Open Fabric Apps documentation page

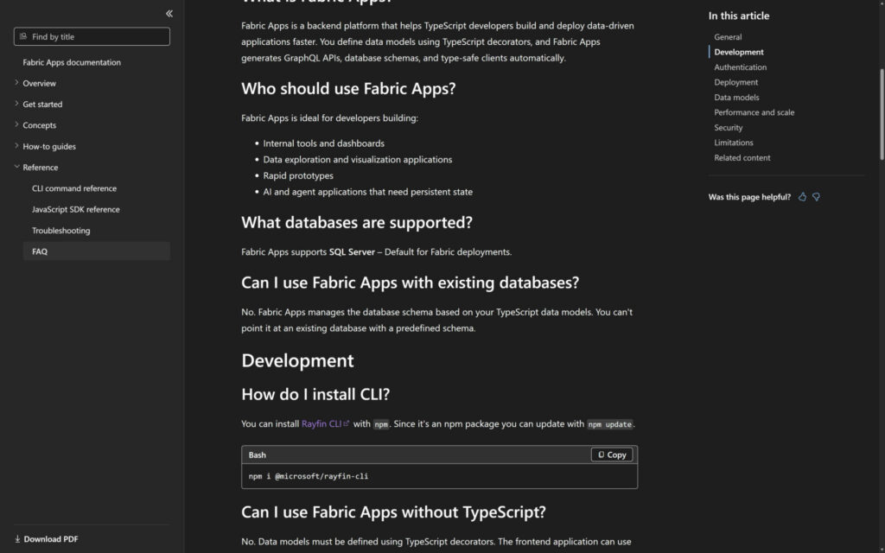pyautogui.click(x=72, y=62)
